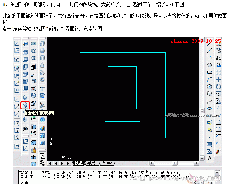The image size is (230, 184).
Task: Rotate UCS about the Z axis
Action: coord(17,137)
